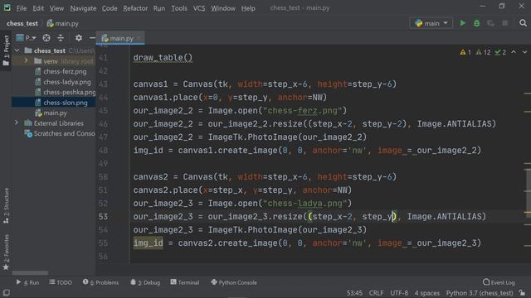Select chess-peshka.png in project tree
This screenshot has width=531, height=298.
tap(69, 92)
